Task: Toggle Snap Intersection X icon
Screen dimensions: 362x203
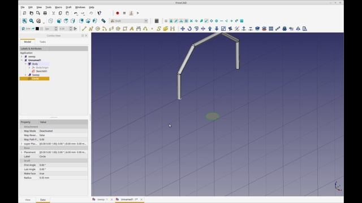Action: tap(191, 21)
